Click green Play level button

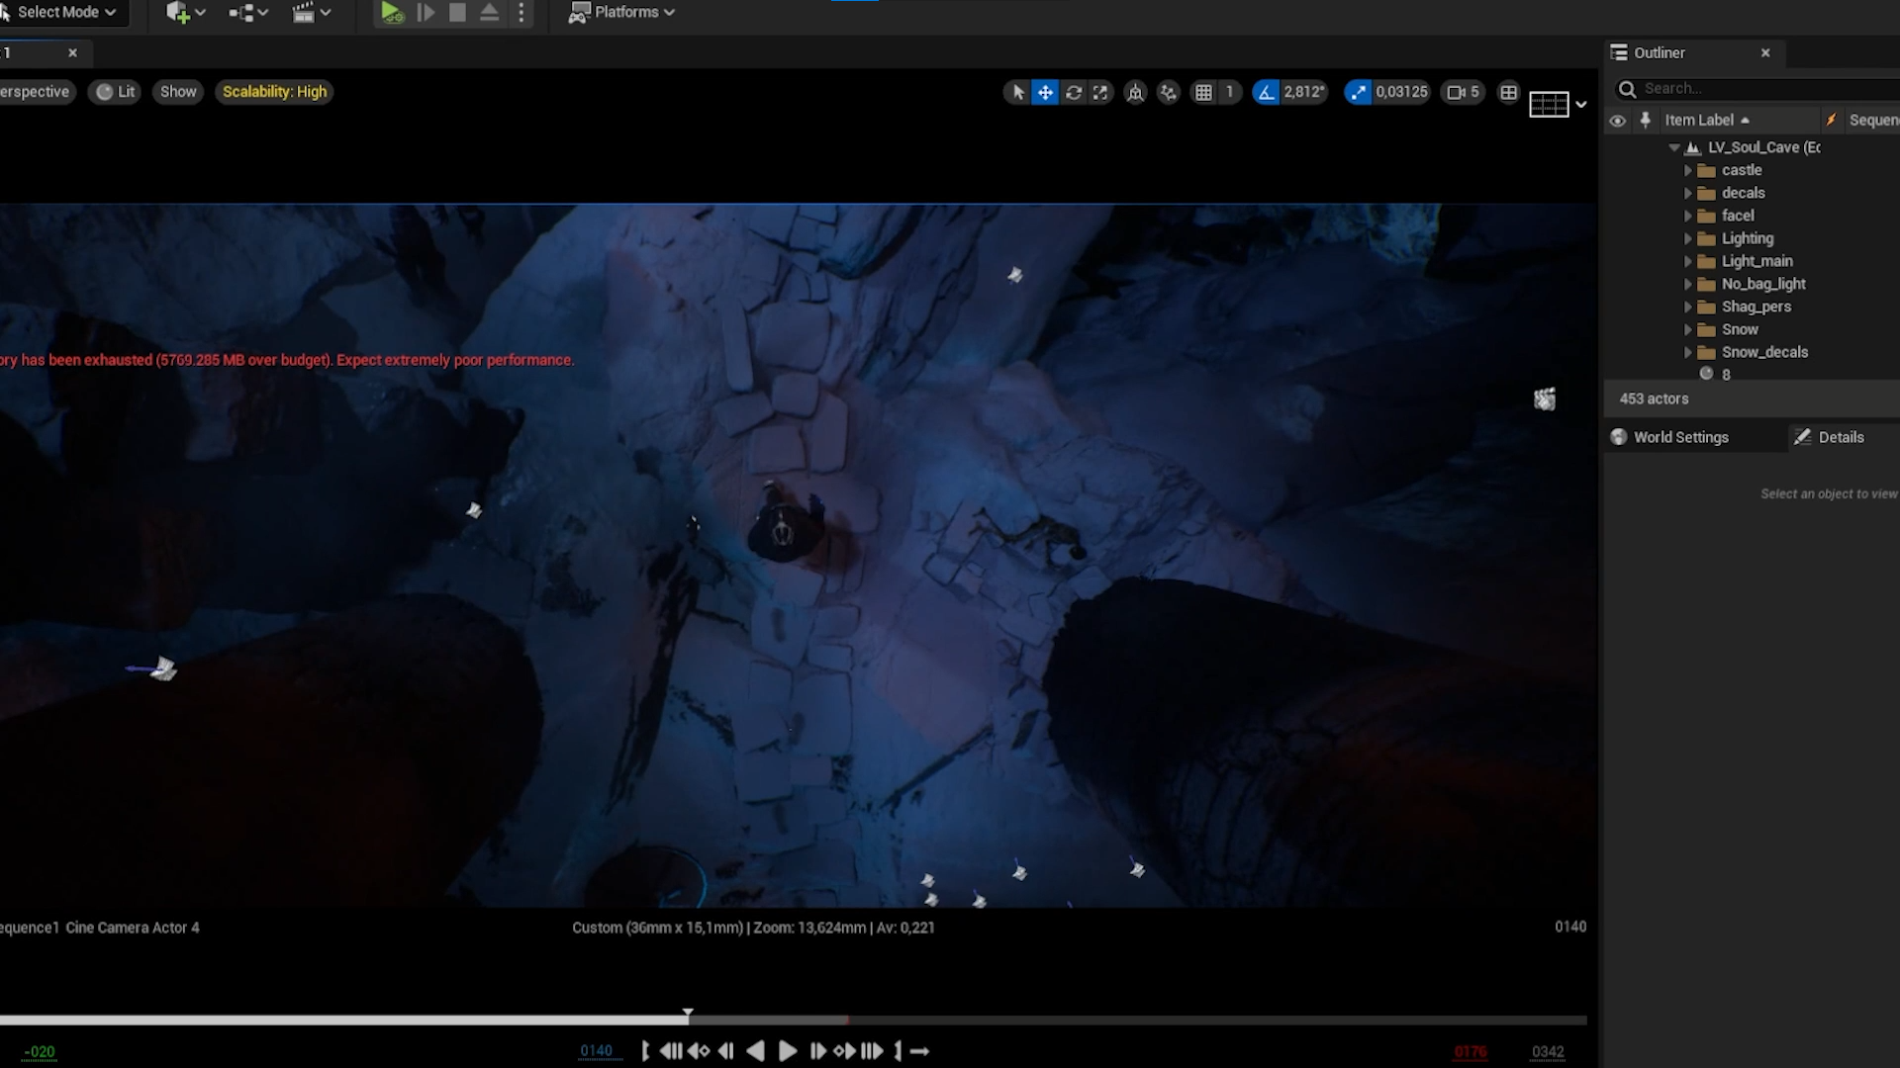[392, 13]
